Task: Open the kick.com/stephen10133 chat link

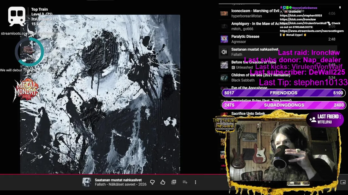Action: (301, 16)
